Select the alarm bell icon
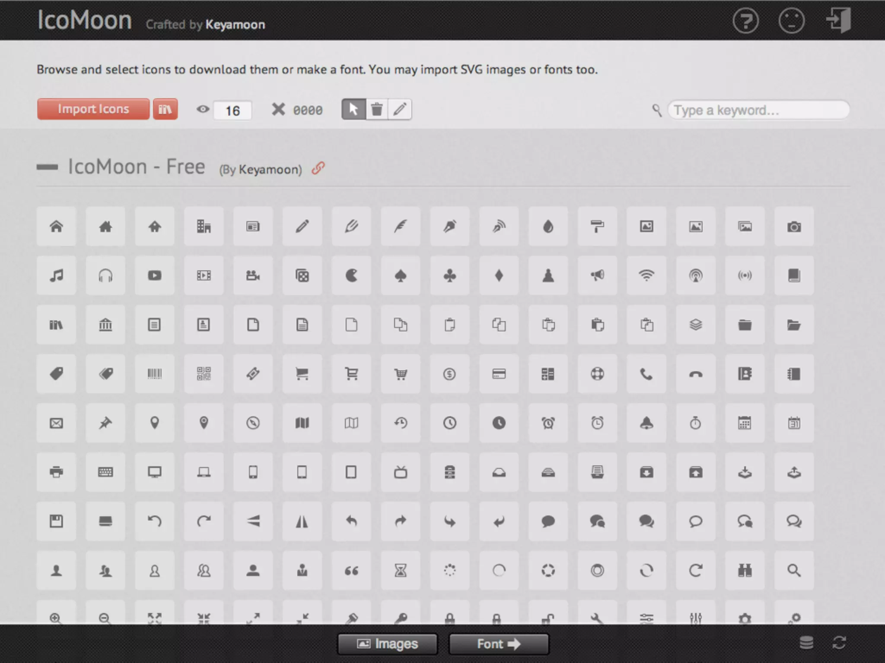The height and width of the screenshot is (663, 885). tap(646, 423)
